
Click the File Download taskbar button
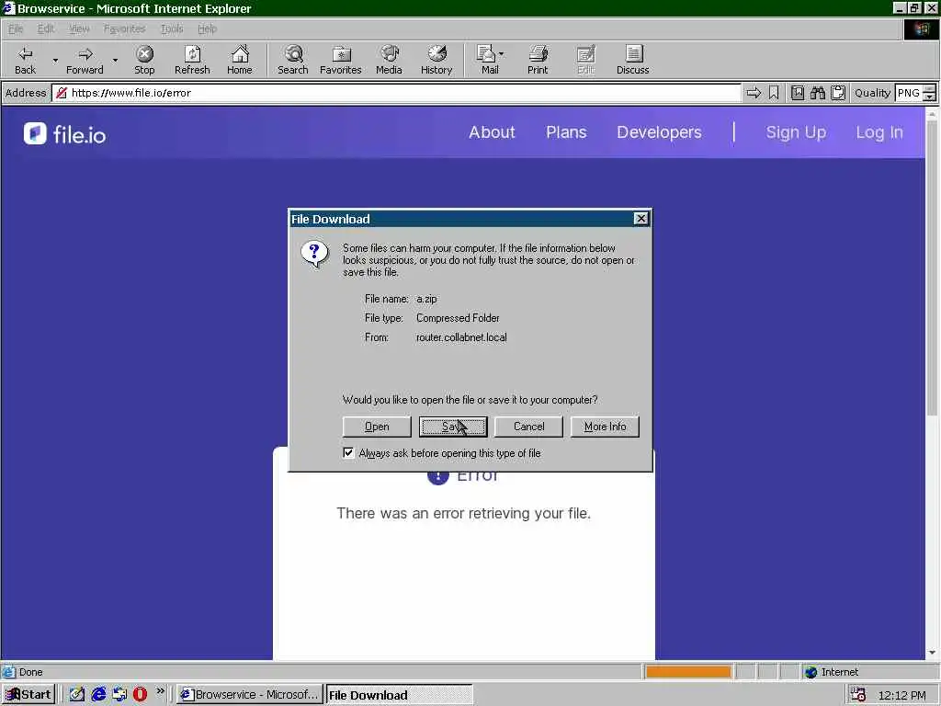399,695
